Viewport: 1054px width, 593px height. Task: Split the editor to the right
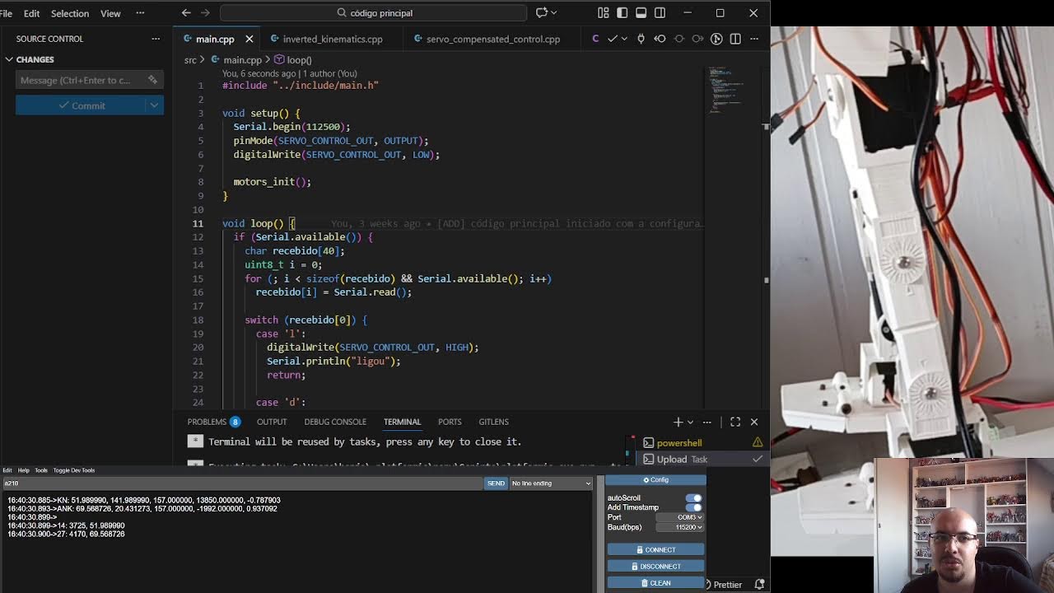point(735,39)
